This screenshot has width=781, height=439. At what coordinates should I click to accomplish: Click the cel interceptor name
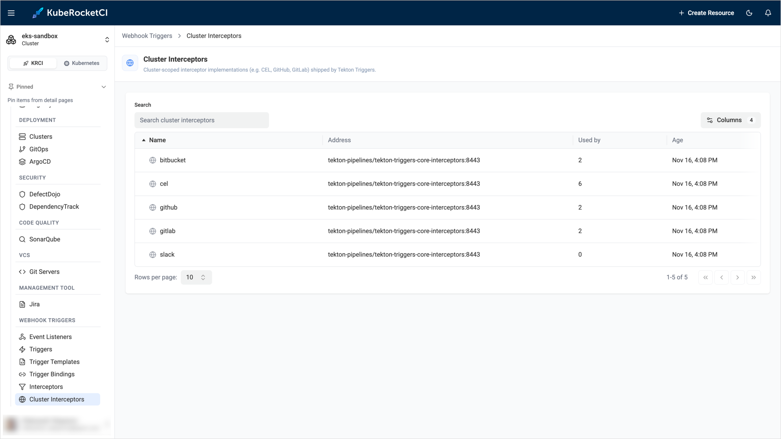coord(164,184)
